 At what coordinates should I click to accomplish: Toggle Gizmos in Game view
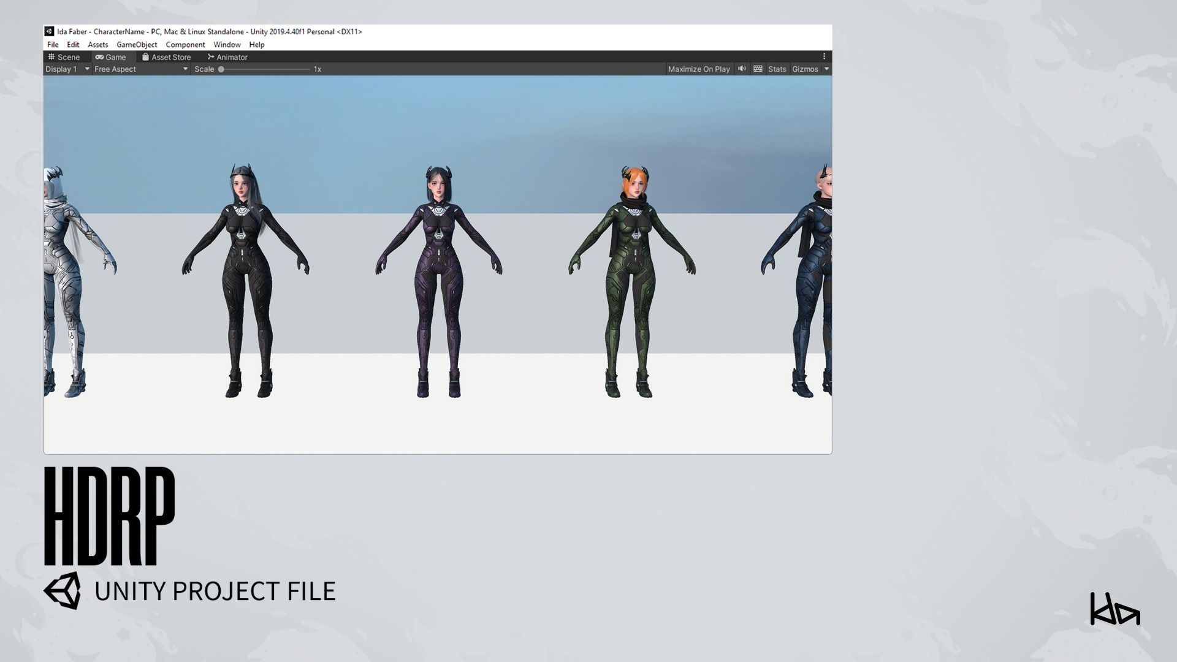tap(804, 69)
